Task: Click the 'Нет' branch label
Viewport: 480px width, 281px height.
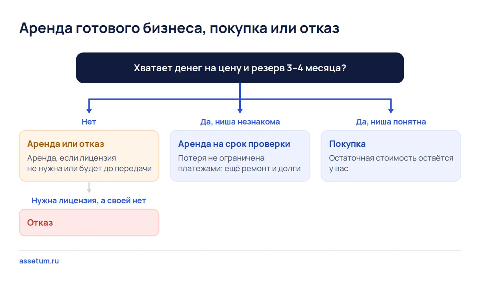Action: click(x=89, y=122)
